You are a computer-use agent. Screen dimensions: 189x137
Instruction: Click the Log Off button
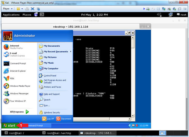[48, 119]
